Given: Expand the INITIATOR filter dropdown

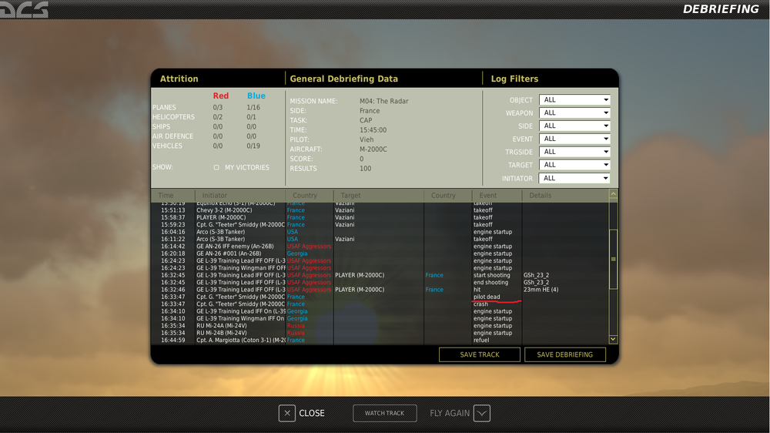Looking at the screenshot, I should pyautogui.click(x=574, y=178).
